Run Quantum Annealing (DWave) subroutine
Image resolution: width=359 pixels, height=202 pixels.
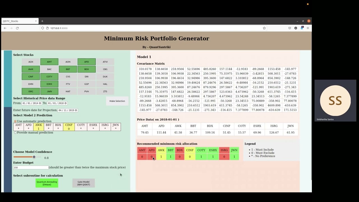pyautogui.click(x=47, y=183)
